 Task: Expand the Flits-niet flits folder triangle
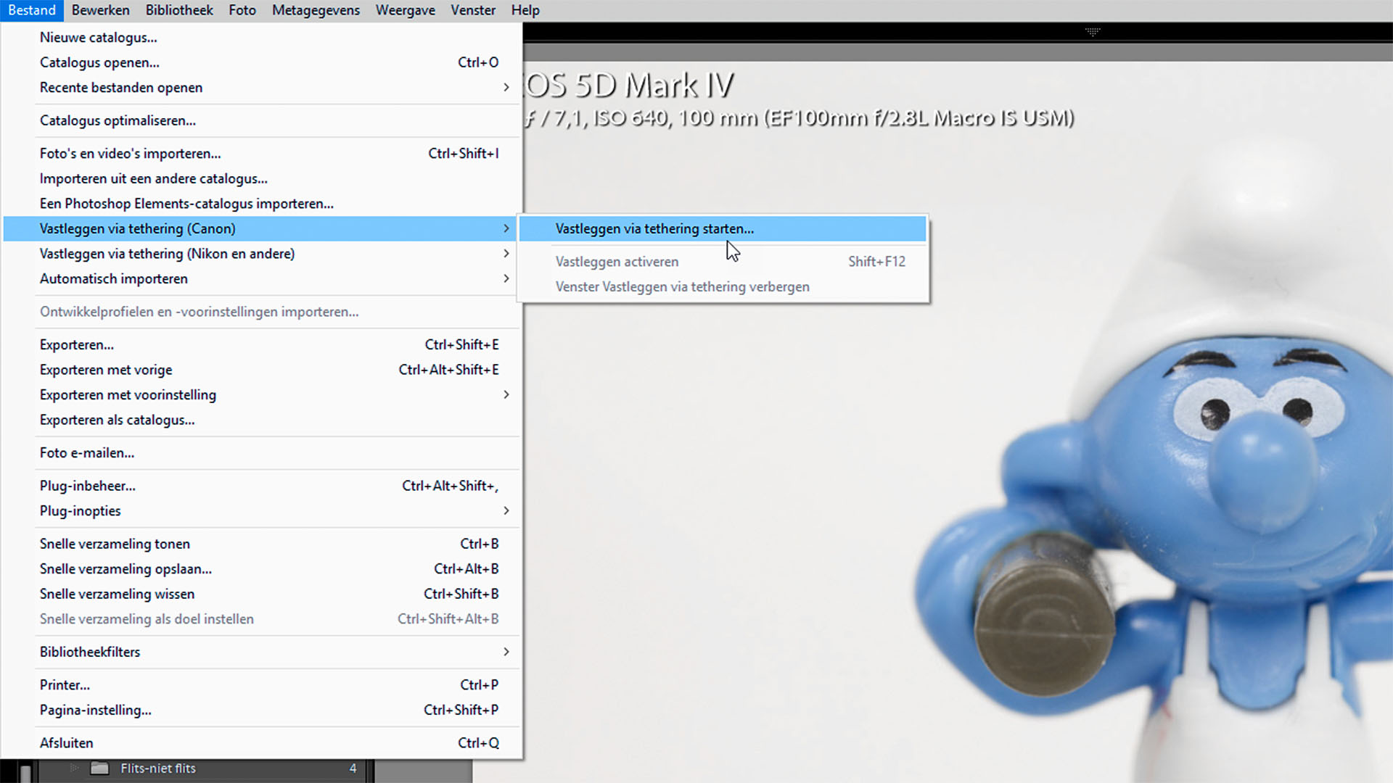74,768
